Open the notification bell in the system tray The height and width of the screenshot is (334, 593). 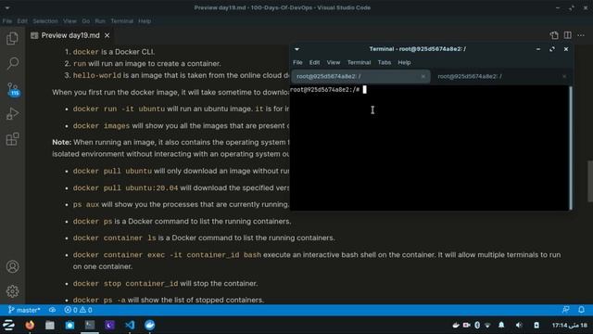[x=501, y=325]
